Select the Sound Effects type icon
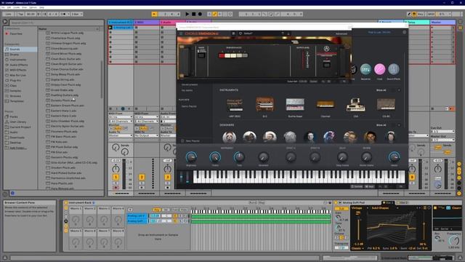Screen dimensions: 465x262 click(394, 69)
